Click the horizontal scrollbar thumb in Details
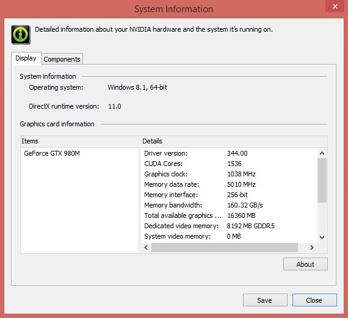 pyautogui.click(x=225, y=247)
